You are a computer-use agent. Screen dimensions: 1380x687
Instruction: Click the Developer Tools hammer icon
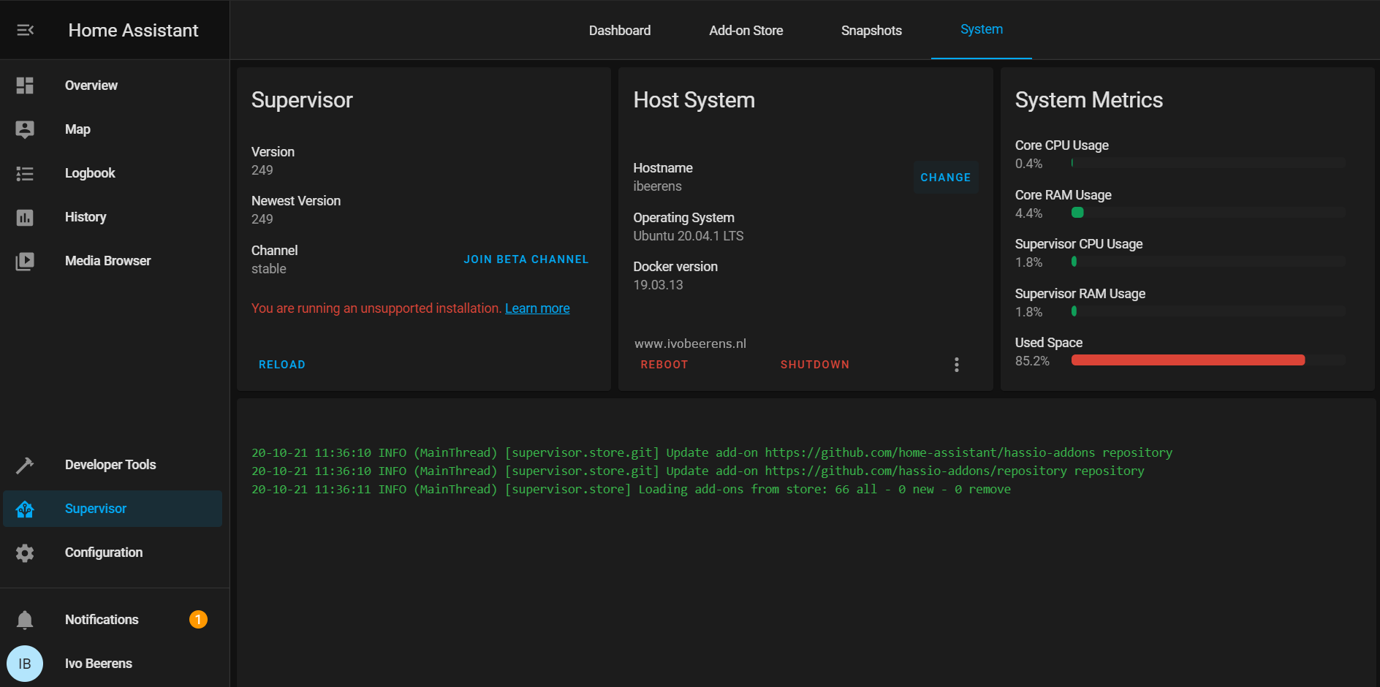click(25, 465)
